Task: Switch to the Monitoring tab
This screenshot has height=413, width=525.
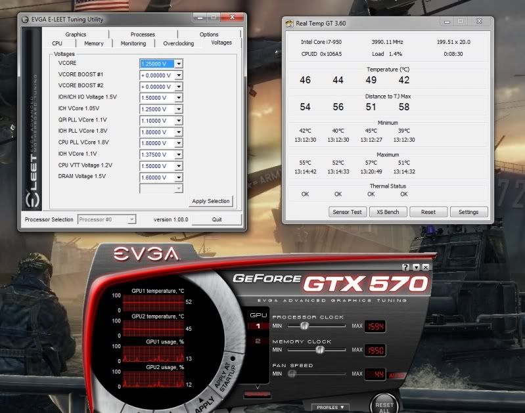Action: 133,43
